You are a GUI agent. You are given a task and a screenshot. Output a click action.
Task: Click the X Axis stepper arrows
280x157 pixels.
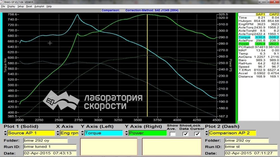58,133
